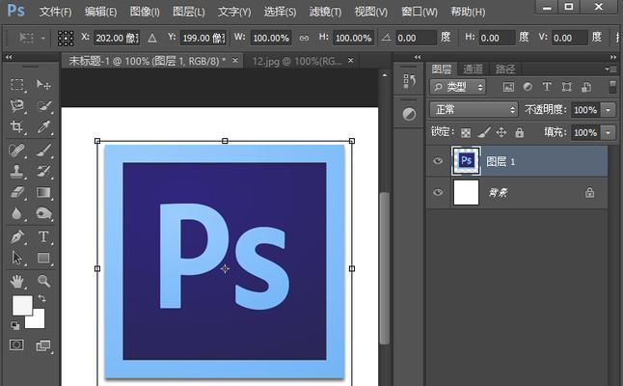Select the Rectangle shape tool
This screenshot has height=386, width=623.
click(42, 258)
